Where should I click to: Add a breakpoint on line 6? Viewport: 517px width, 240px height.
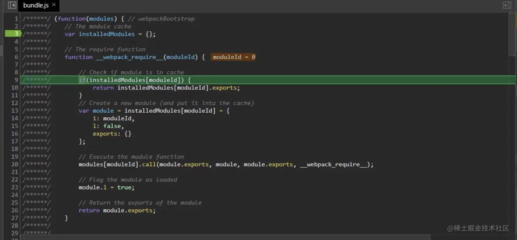(16, 57)
